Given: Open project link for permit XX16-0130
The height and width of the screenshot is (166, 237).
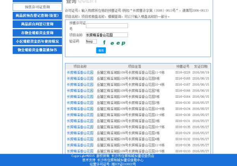Looking at the screenshot, I should (80, 103).
